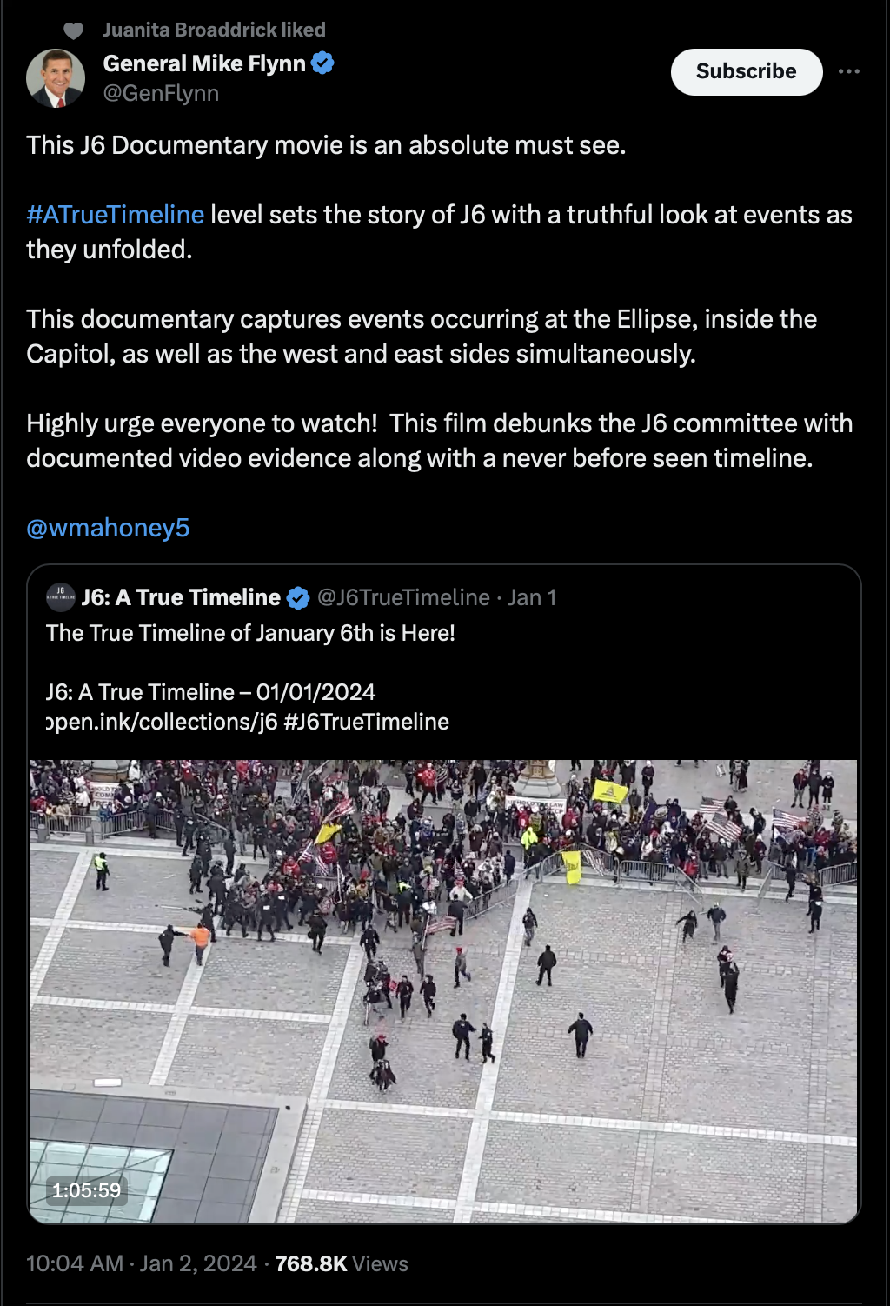
Task: Click the Jan 1 quoted post date
Action: click(532, 597)
